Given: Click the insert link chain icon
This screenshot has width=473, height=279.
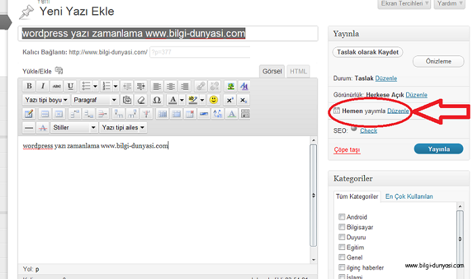Looking at the screenshot, I should coord(201,86).
